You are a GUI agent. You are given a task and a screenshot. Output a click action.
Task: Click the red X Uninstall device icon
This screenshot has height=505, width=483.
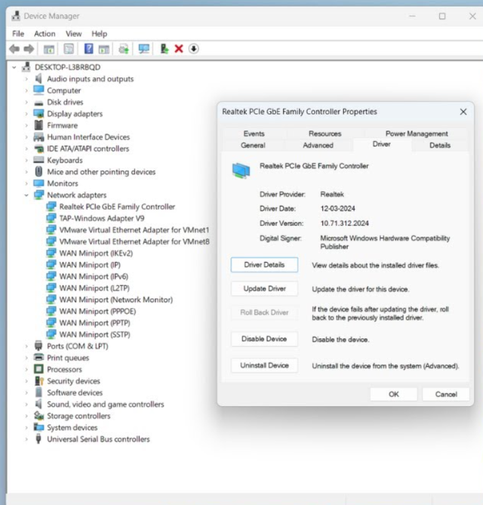coord(179,49)
